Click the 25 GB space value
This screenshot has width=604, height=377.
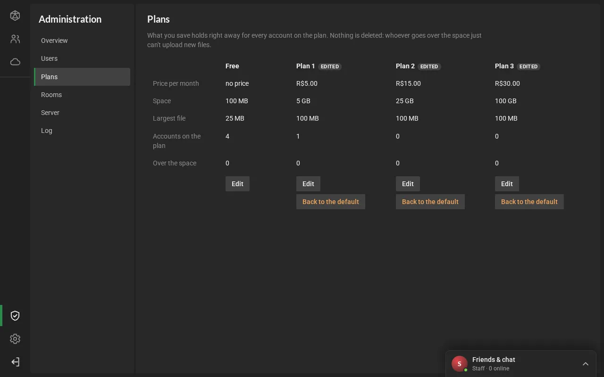click(x=405, y=101)
